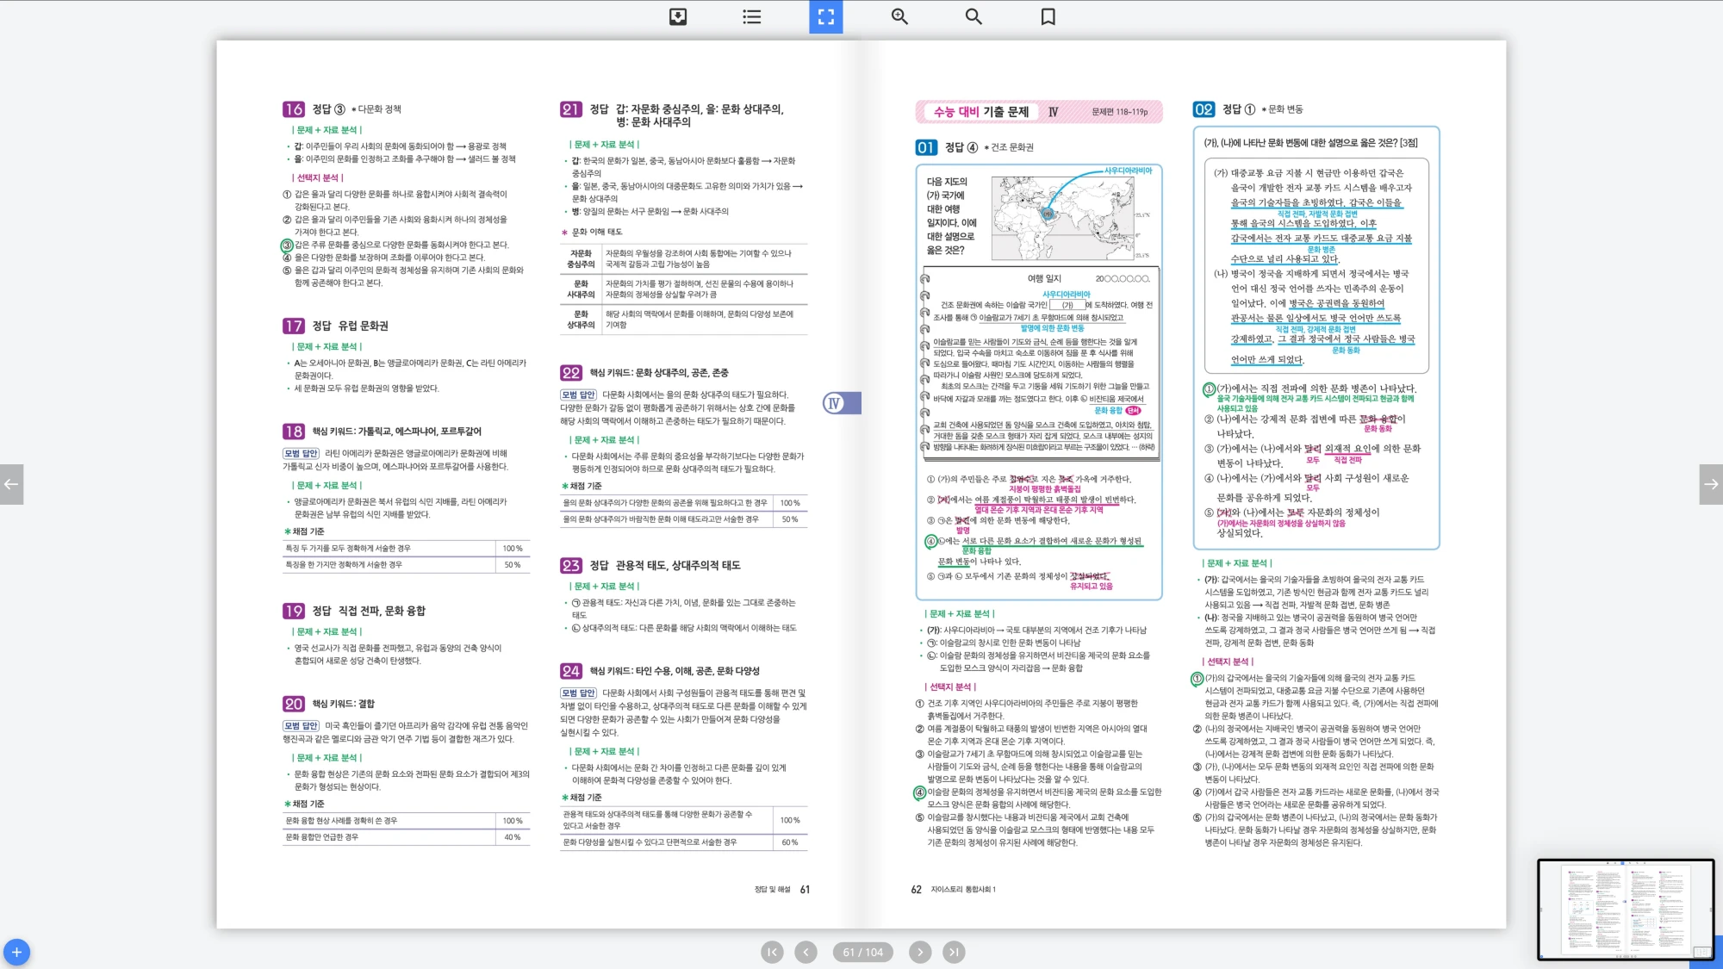The image size is (1723, 969).
Task: Navigate back with the left edge arrow
Action: pyautogui.click(x=12, y=484)
